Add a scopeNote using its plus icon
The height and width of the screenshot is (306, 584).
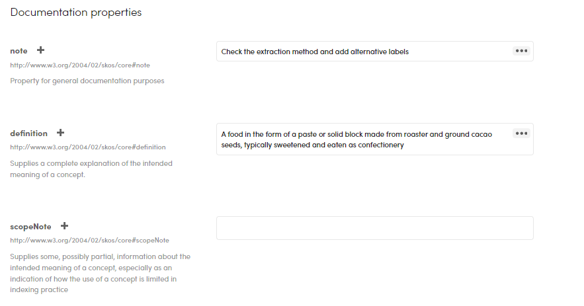pos(65,226)
